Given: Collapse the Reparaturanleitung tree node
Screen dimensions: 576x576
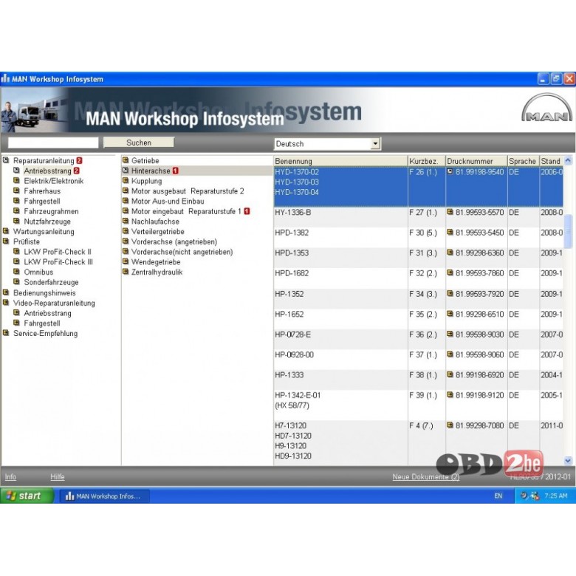Looking at the screenshot, I should [x=6, y=160].
